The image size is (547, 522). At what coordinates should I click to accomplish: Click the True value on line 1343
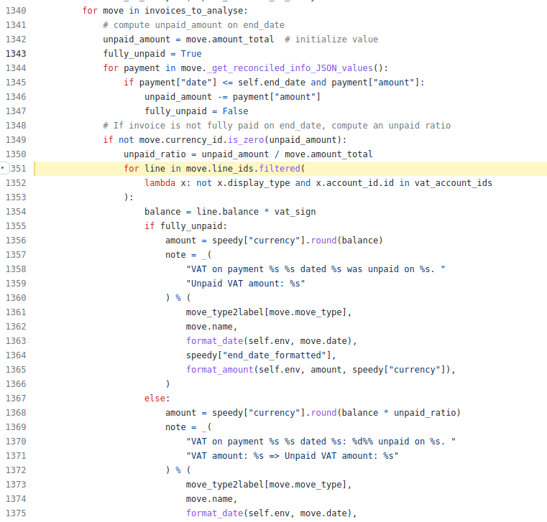pyautogui.click(x=190, y=54)
